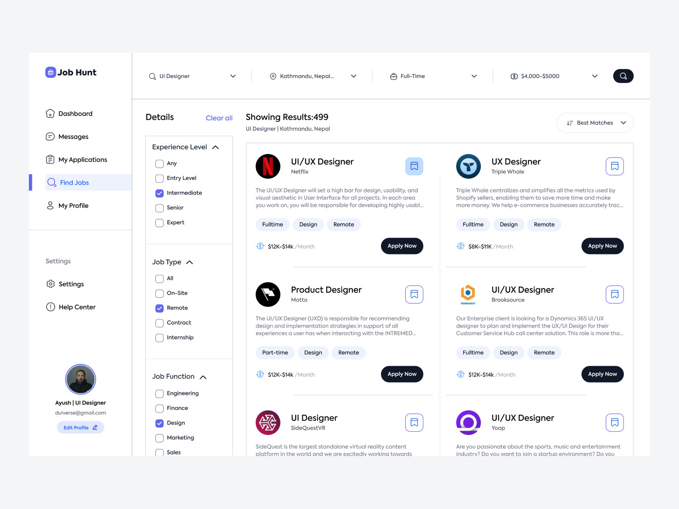Click the Edit Profile button
This screenshot has width=679, height=509.
(x=81, y=428)
